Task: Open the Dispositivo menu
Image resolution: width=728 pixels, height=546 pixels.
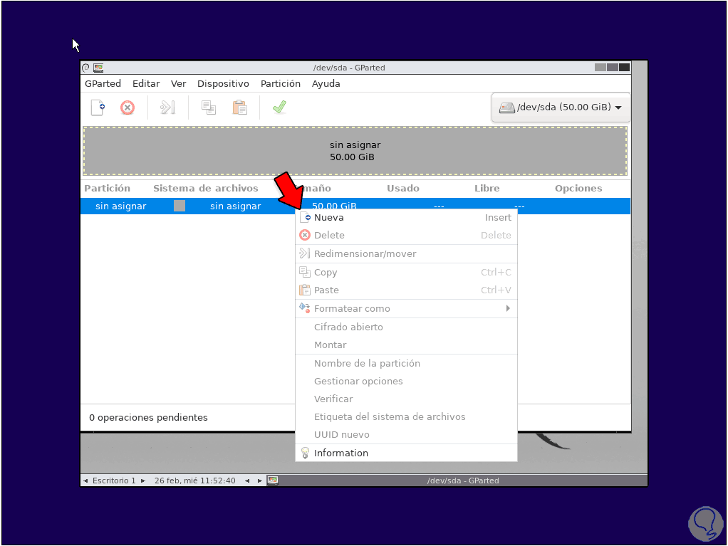Action: (x=223, y=83)
